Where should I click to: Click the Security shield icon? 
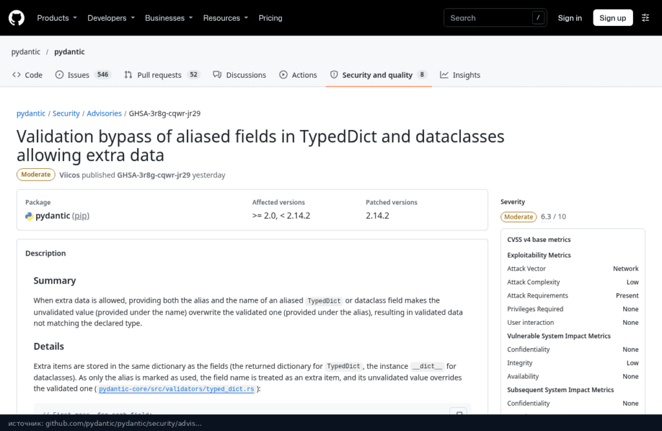pos(334,75)
